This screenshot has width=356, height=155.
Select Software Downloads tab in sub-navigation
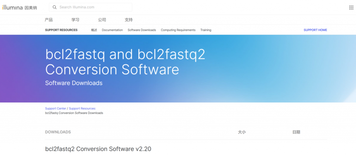141,30
